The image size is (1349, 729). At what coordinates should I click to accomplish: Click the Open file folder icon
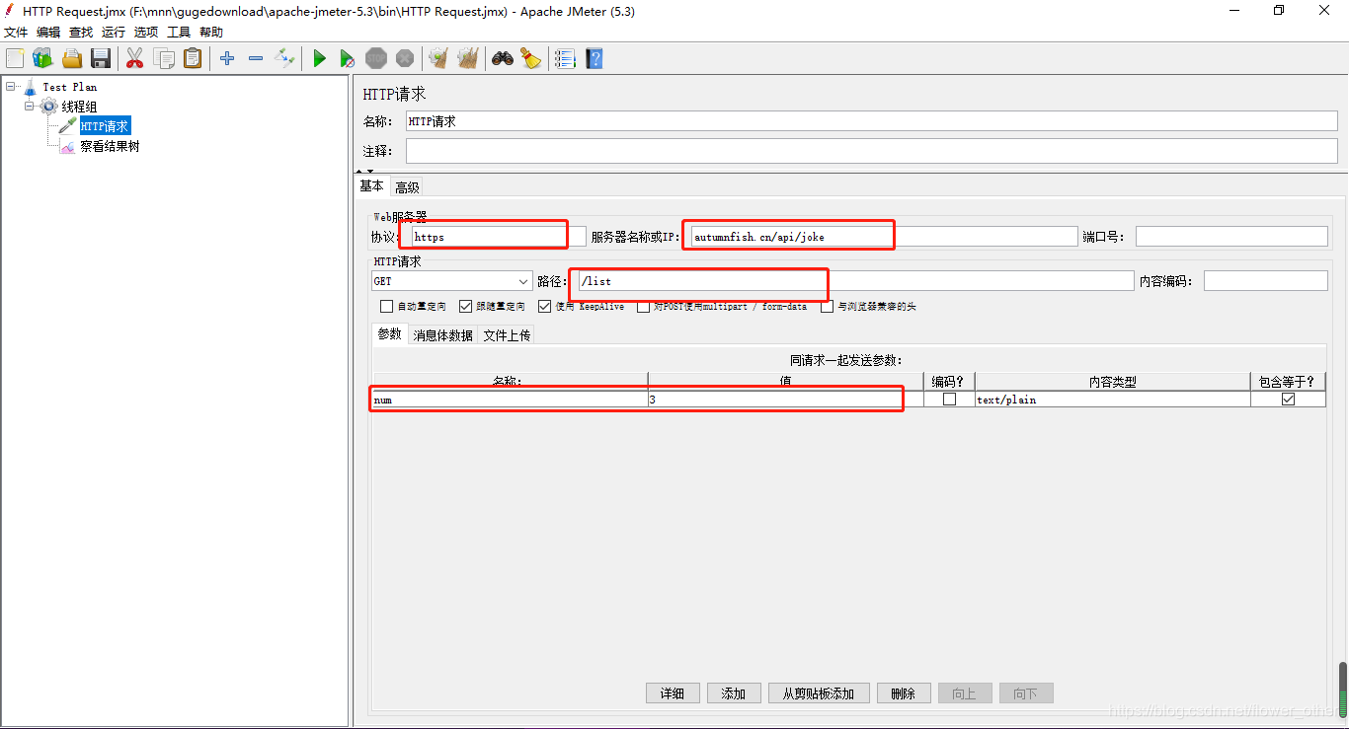pyautogui.click(x=72, y=58)
